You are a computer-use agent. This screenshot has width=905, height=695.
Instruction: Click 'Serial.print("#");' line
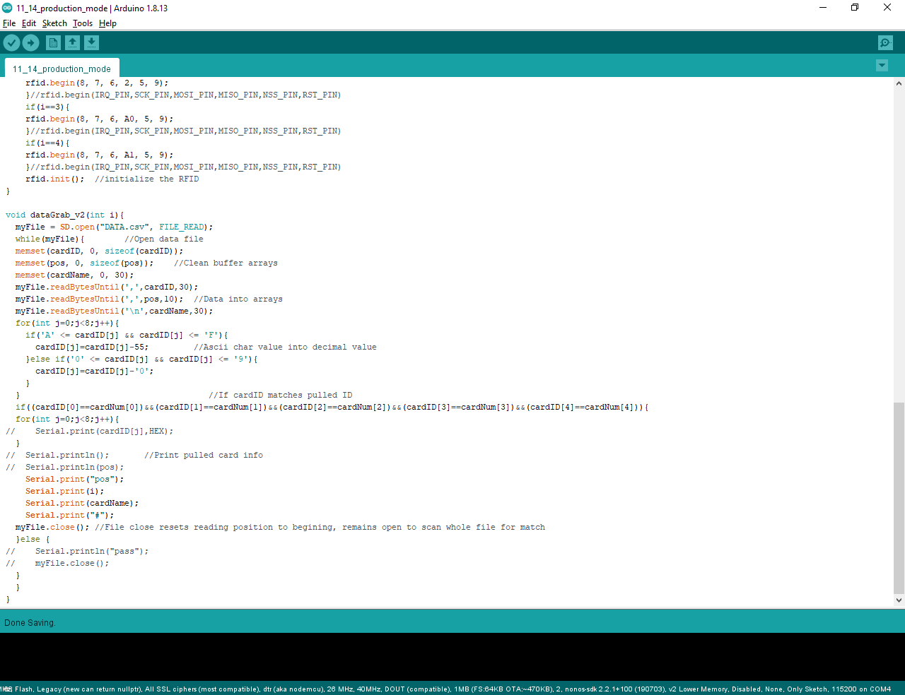[69, 515]
